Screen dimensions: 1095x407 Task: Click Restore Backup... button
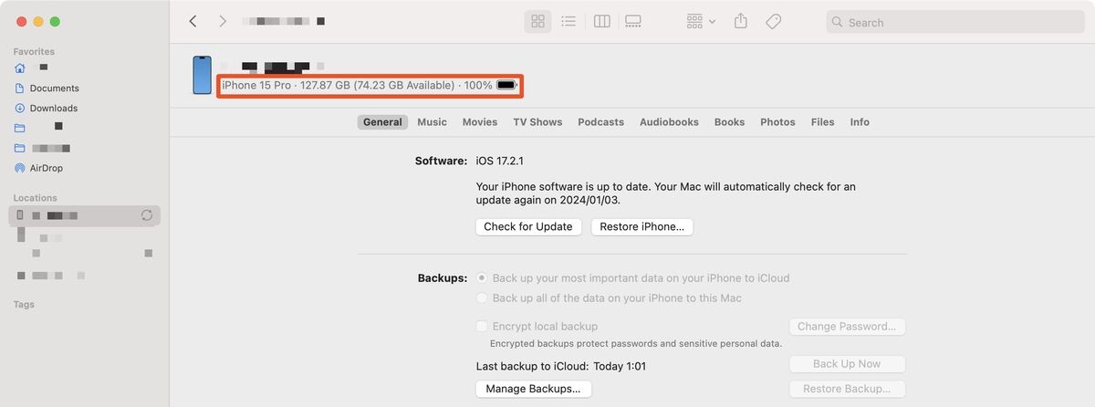point(847,389)
